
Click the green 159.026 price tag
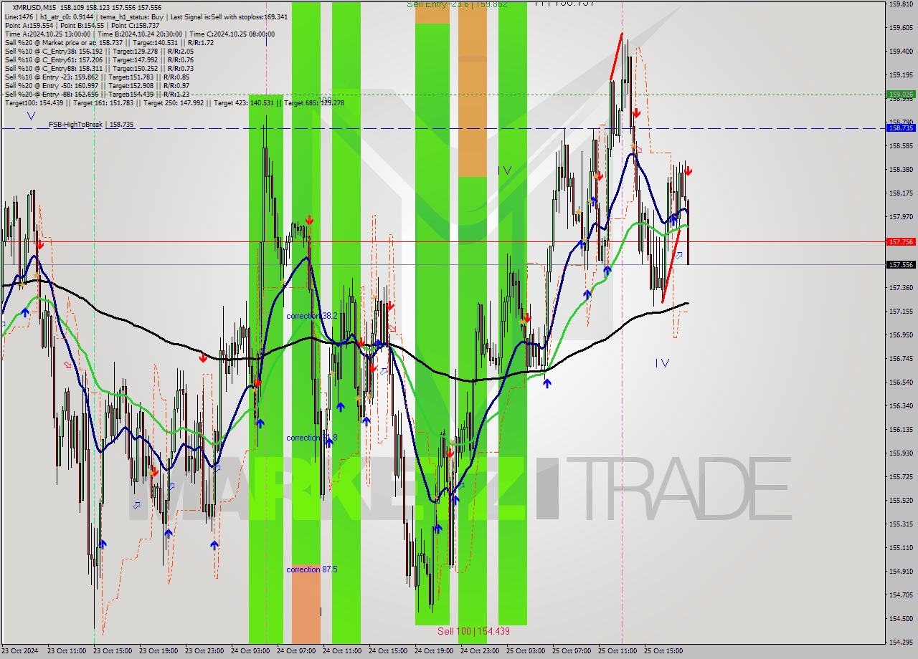901,94
